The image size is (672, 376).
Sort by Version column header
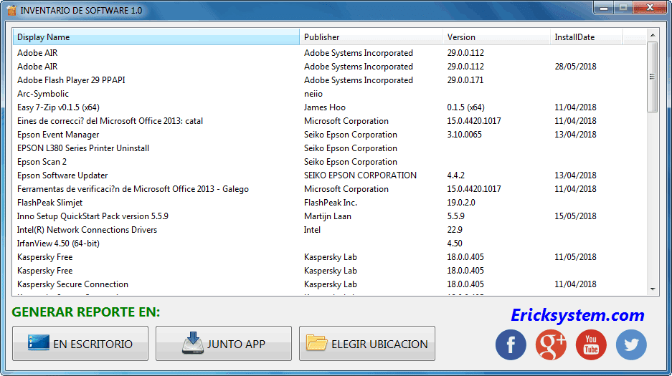497,37
